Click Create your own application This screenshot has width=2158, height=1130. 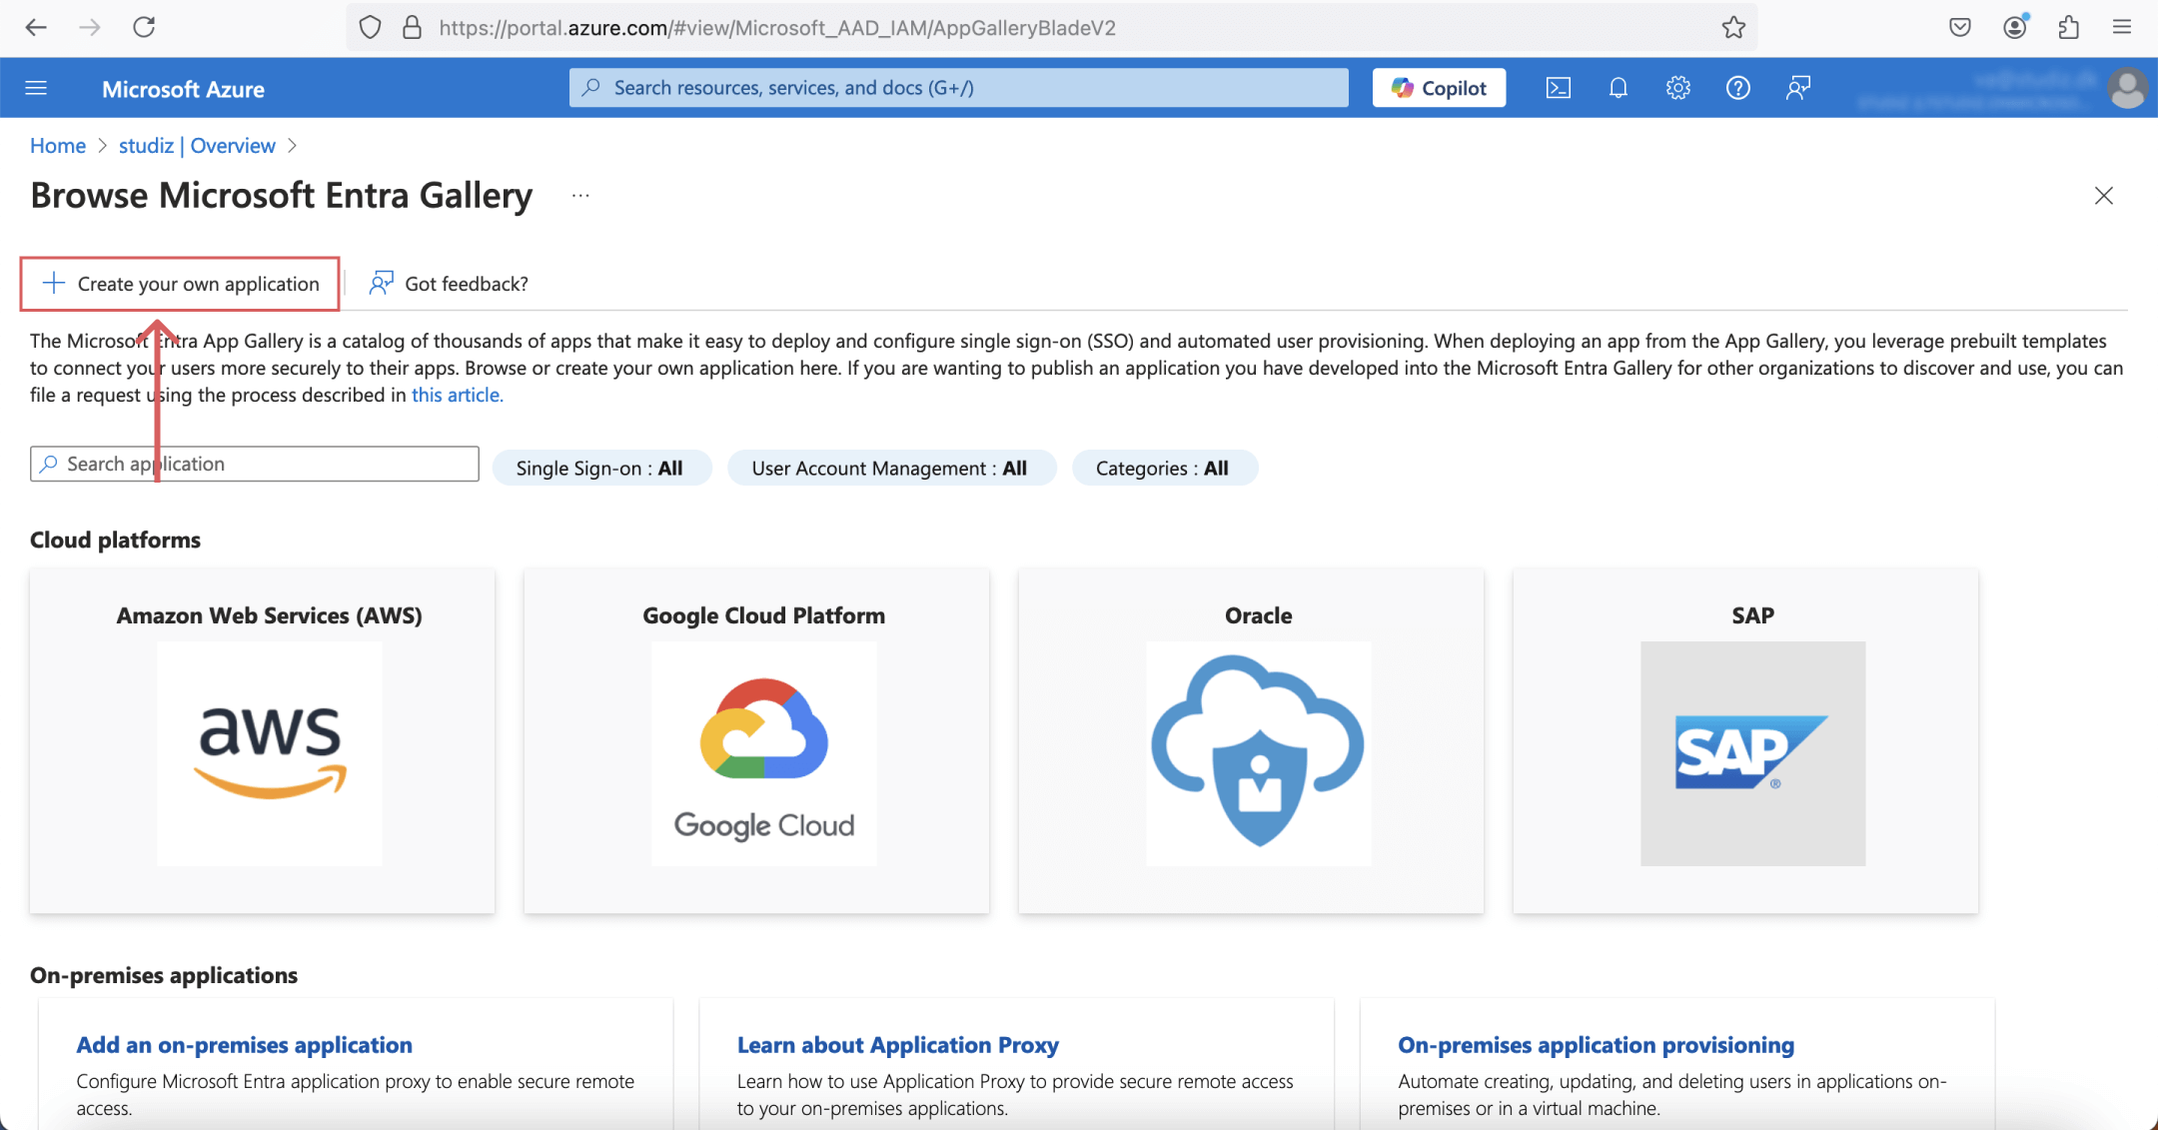[181, 284]
